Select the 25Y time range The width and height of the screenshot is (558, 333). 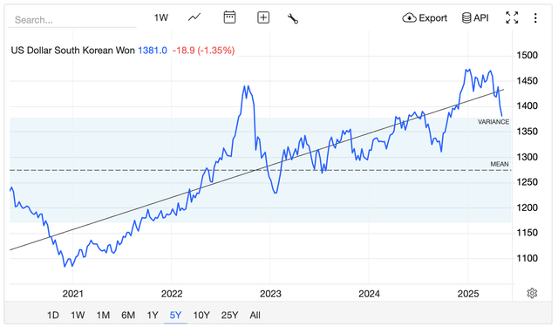[229, 316]
